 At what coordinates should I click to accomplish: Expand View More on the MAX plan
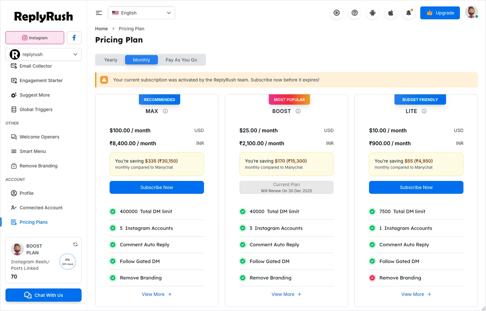(x=157, y=294)
